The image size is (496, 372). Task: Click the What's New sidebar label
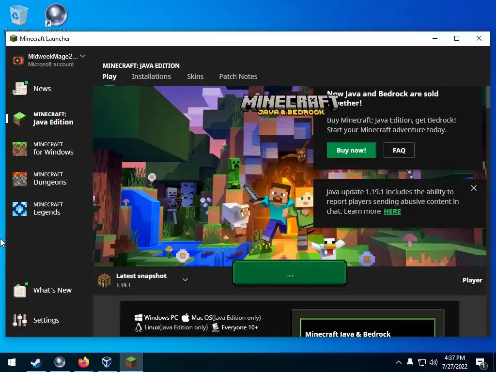pyautogui.click(x=52, y=290)
